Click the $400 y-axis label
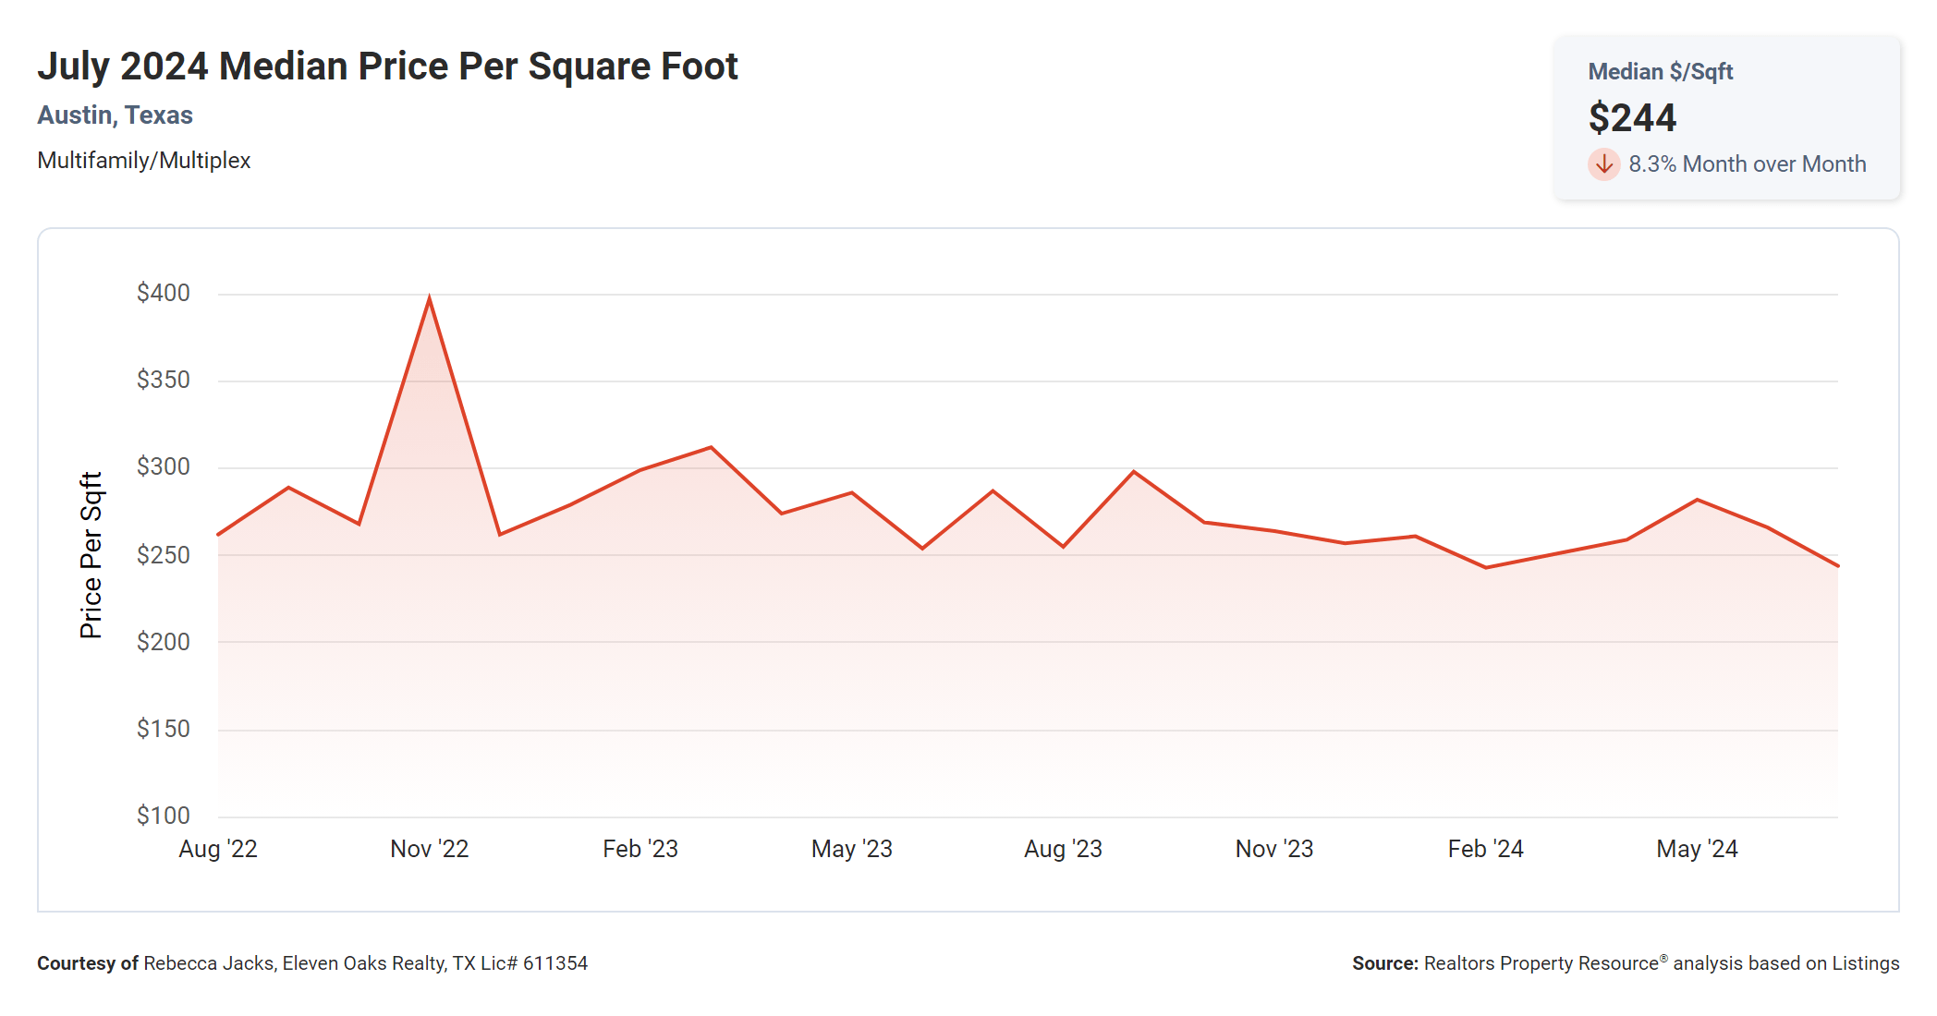This screenshot has height=1016, width=1937. pyautogui.click(x=164, y=293)
